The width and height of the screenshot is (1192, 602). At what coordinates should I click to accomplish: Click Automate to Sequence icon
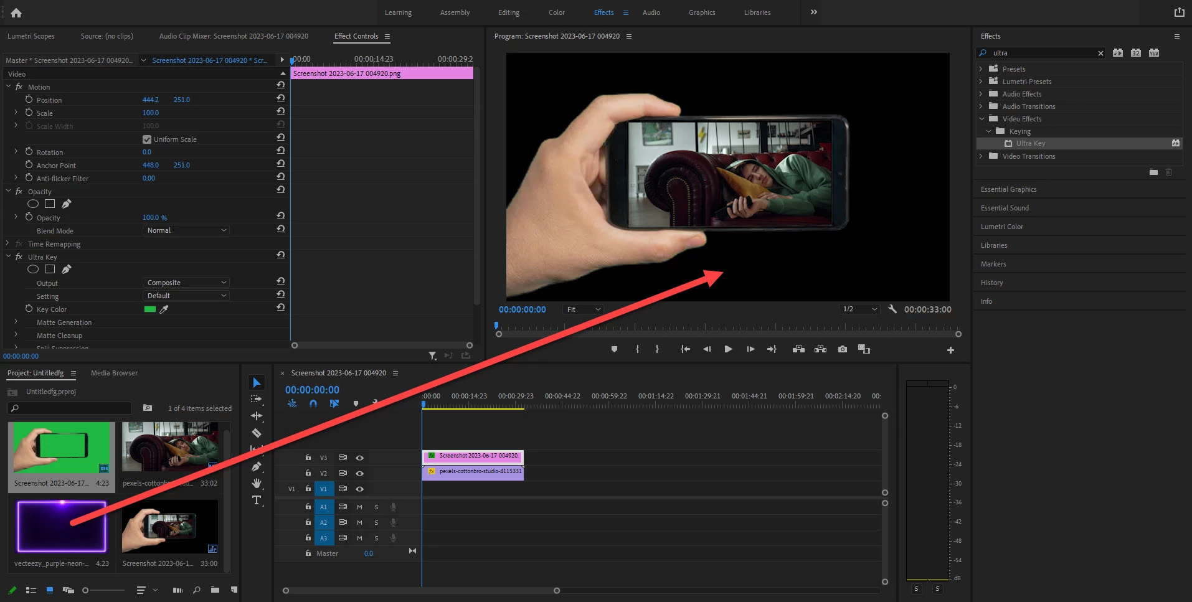tap(177, 590)
